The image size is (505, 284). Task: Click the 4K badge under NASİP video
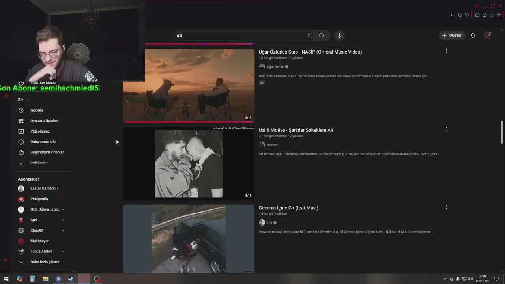point(262,83)
